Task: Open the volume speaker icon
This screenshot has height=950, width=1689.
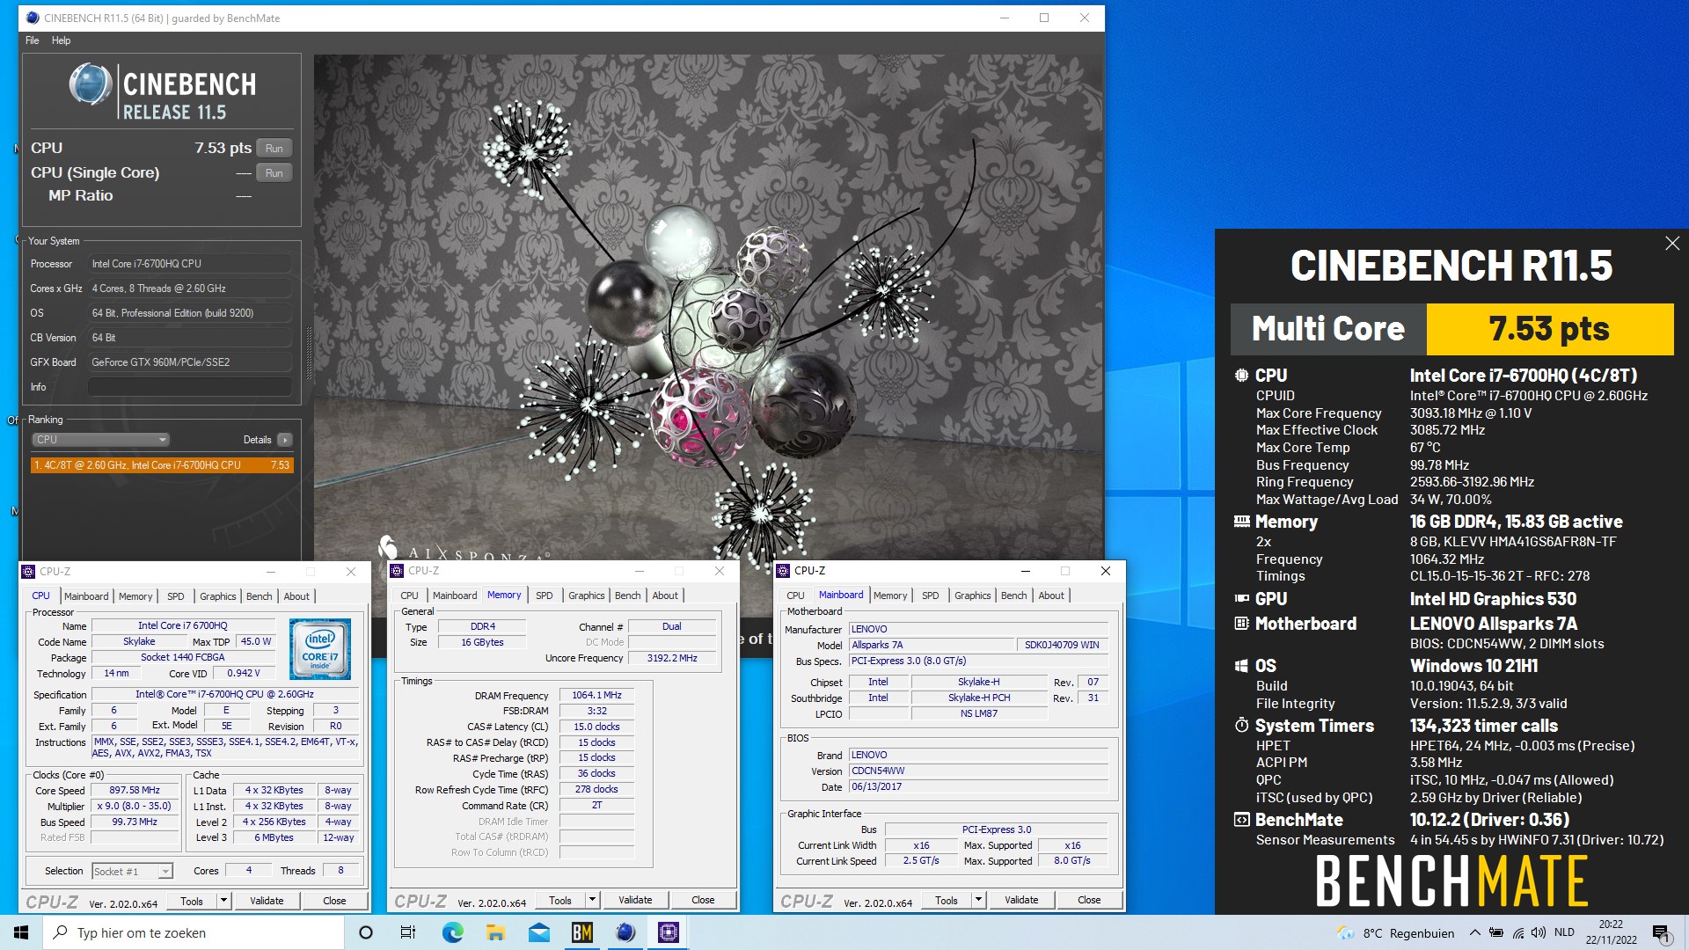Action: click(x=1539, y=932)
